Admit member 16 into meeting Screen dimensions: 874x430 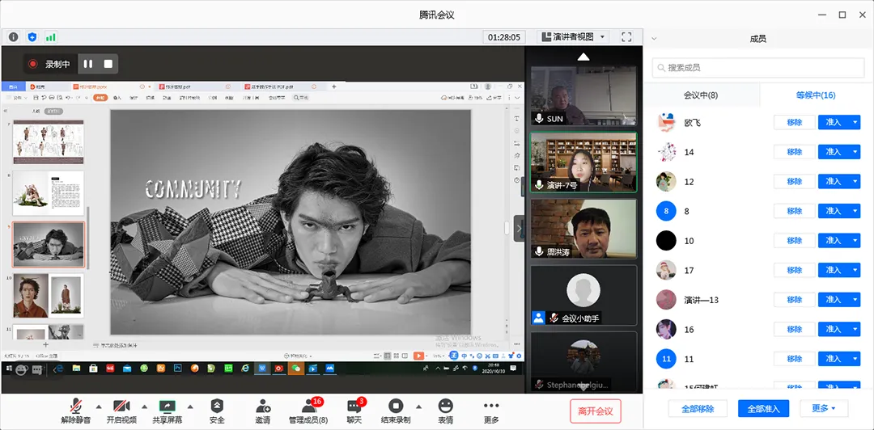[834, 329]
